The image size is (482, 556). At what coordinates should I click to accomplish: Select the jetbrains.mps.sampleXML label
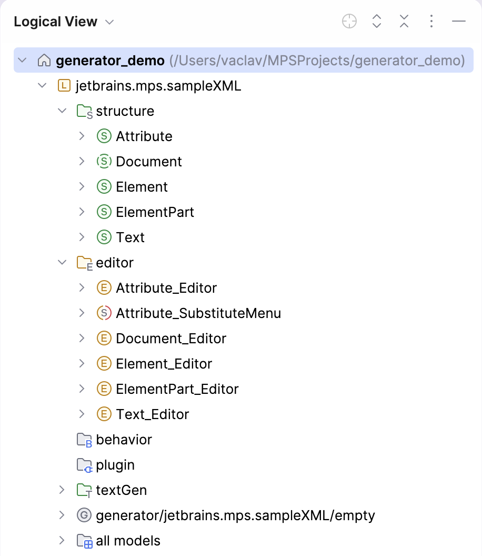[158, 86]
